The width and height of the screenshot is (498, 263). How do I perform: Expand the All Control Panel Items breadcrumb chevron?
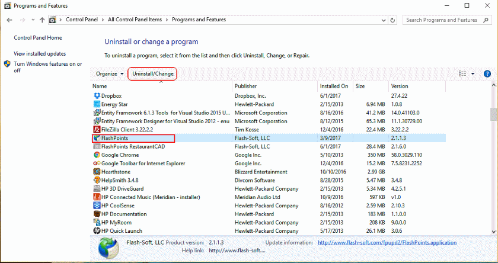[167, 20]
